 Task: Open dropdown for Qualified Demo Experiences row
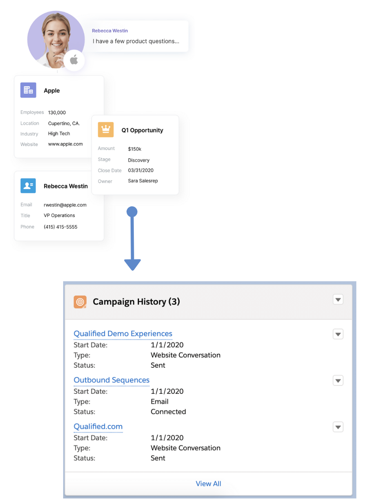pos(338,334)
